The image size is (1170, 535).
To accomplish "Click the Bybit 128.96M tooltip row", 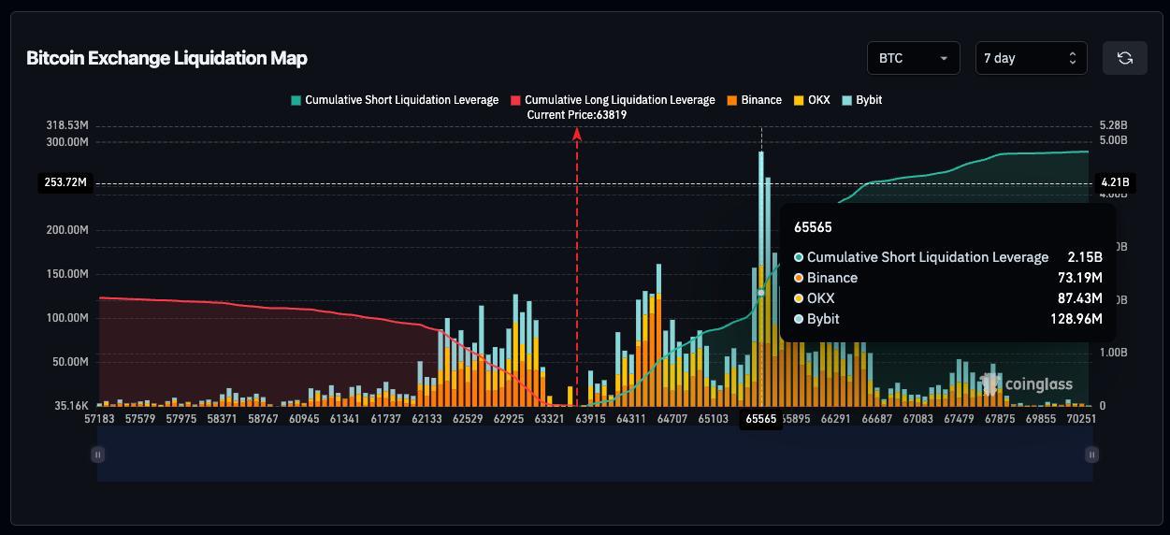I will coord(948,319).
